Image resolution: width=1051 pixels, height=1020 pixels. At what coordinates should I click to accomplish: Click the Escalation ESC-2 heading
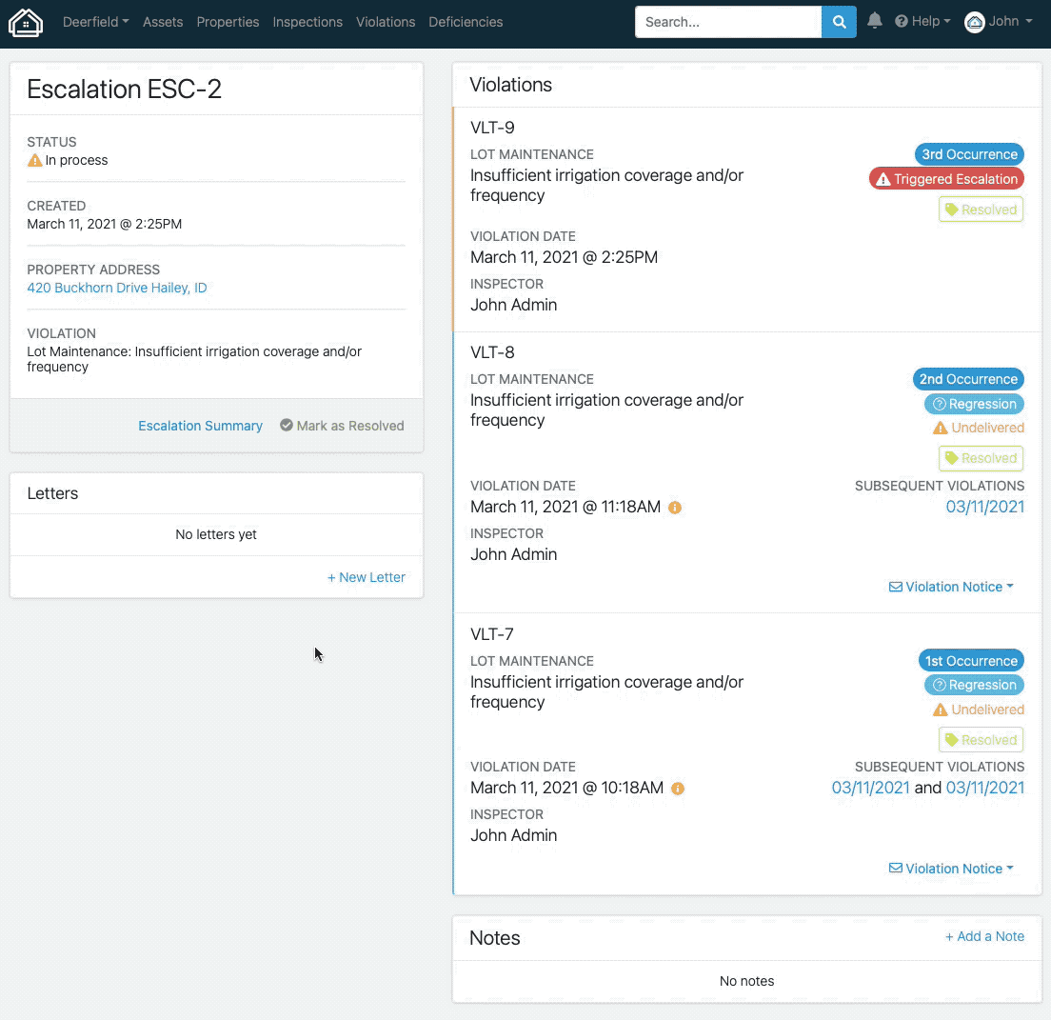tap(124, 90)
